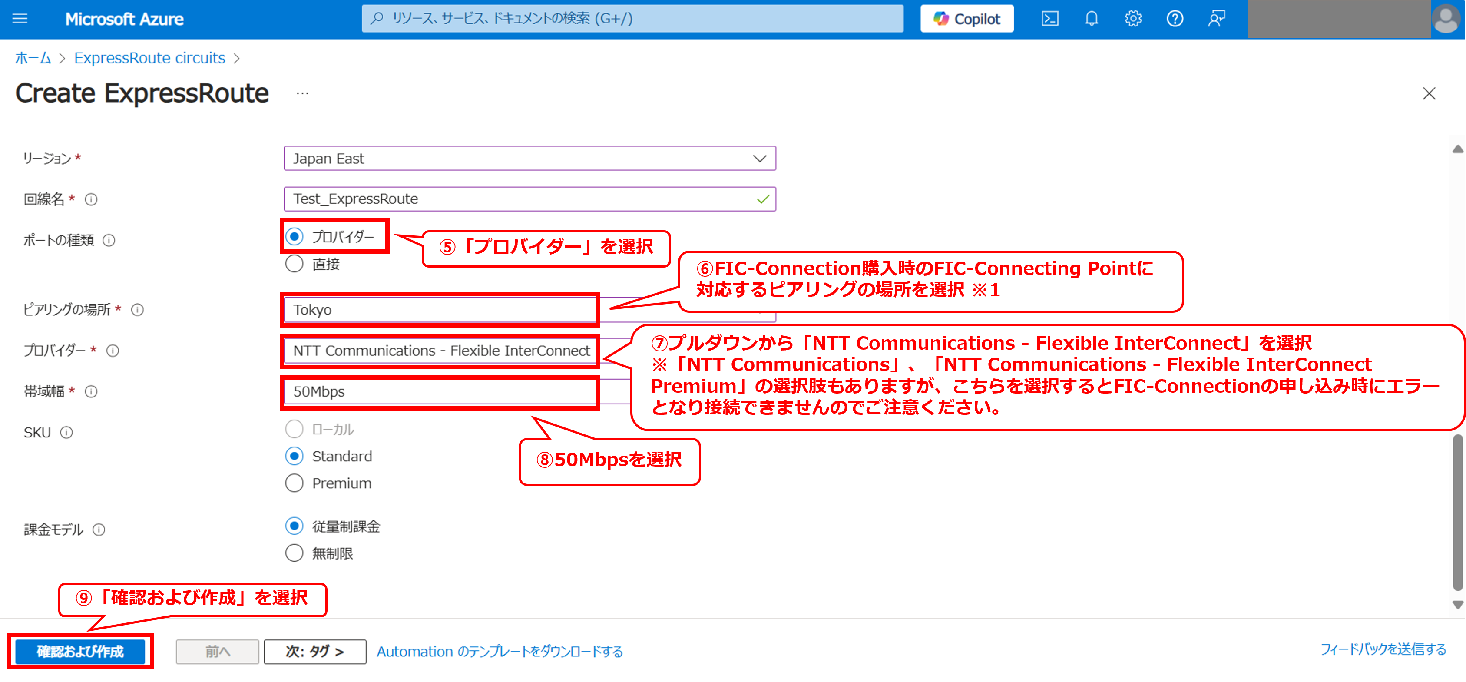Open the help question mark icon
The height and width of the screenshot is (682, 1466).
tap(1175, 19)
